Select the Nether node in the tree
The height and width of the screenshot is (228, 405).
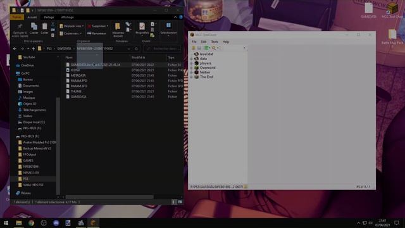pyautogui.click(x=205, y=72)
